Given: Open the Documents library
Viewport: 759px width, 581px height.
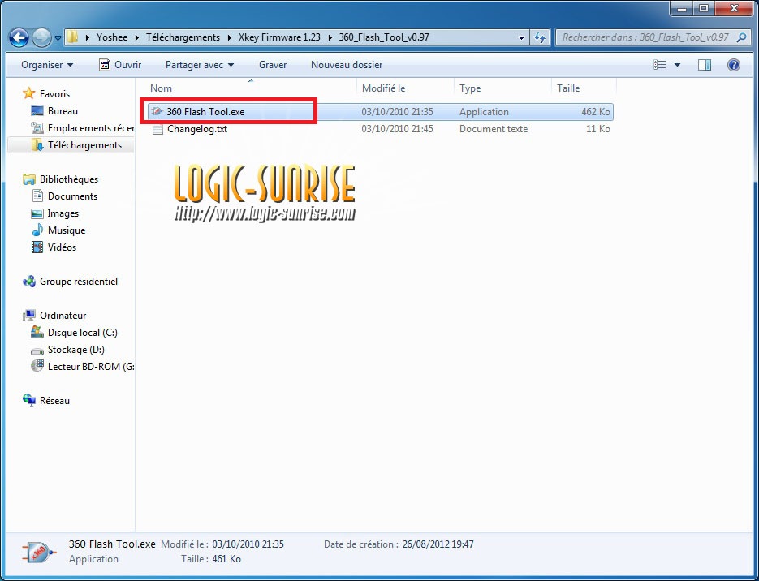Looking at the screenshot, I should click(x=72, y=196).
